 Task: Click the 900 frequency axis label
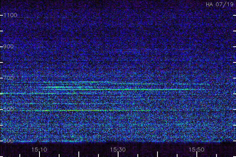[x=8, y=47]
